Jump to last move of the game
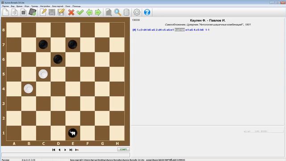286x161 pixels. 71,150
